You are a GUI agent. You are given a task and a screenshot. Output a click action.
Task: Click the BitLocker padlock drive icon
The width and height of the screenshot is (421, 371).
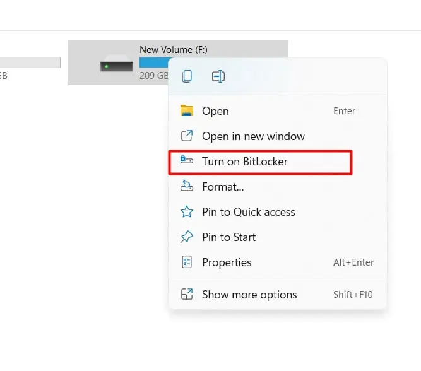click(x=187, y=161)
